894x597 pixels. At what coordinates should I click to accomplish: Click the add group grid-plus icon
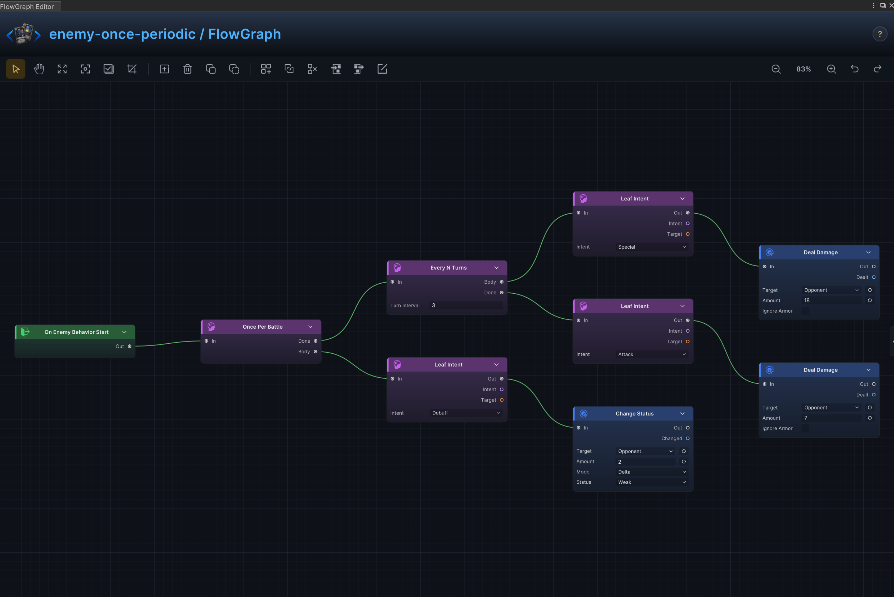tap(266, 69)
